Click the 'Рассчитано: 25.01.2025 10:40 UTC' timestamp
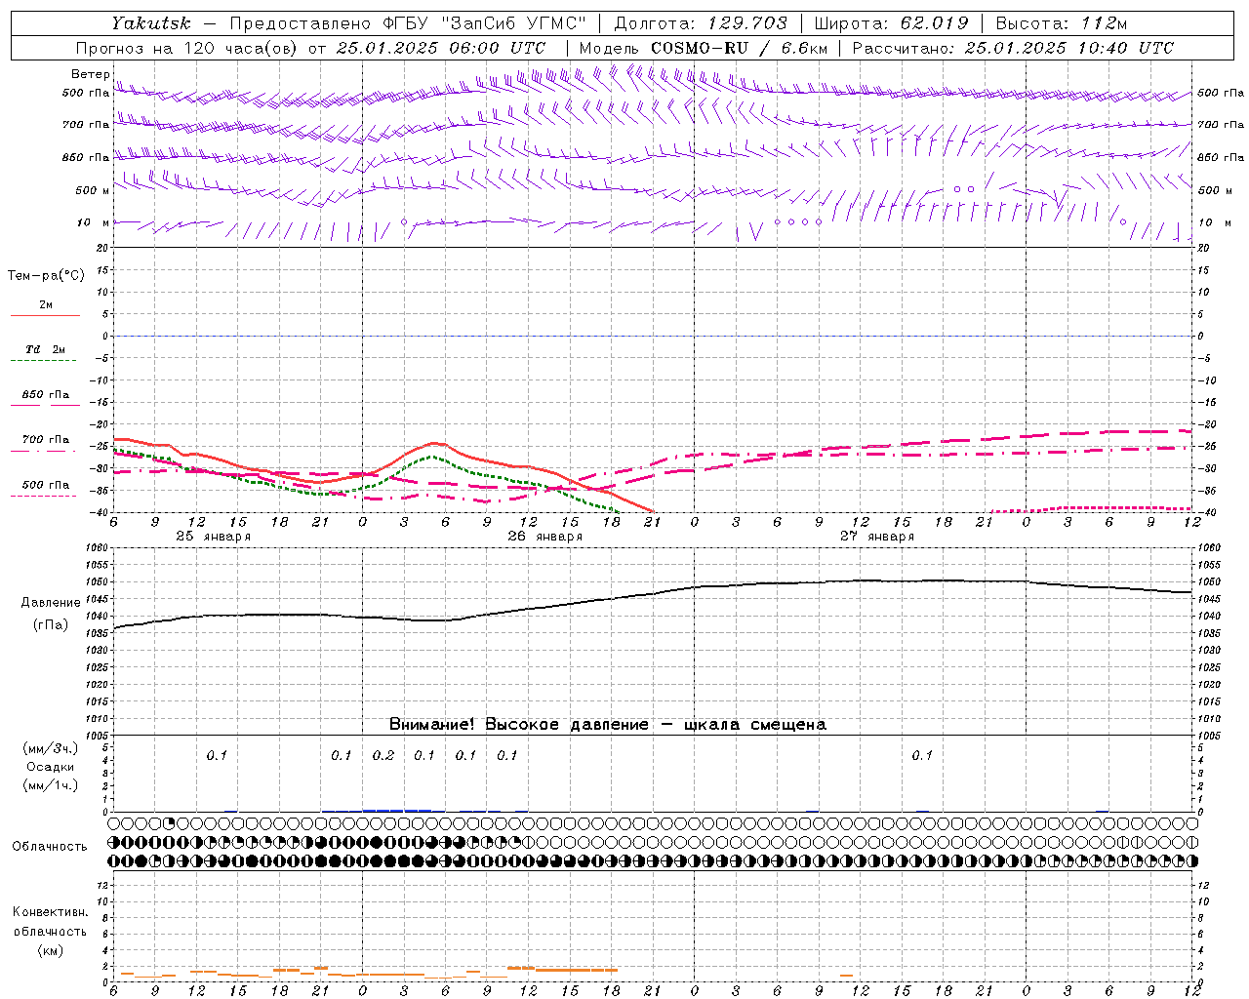 point(1013,48)
